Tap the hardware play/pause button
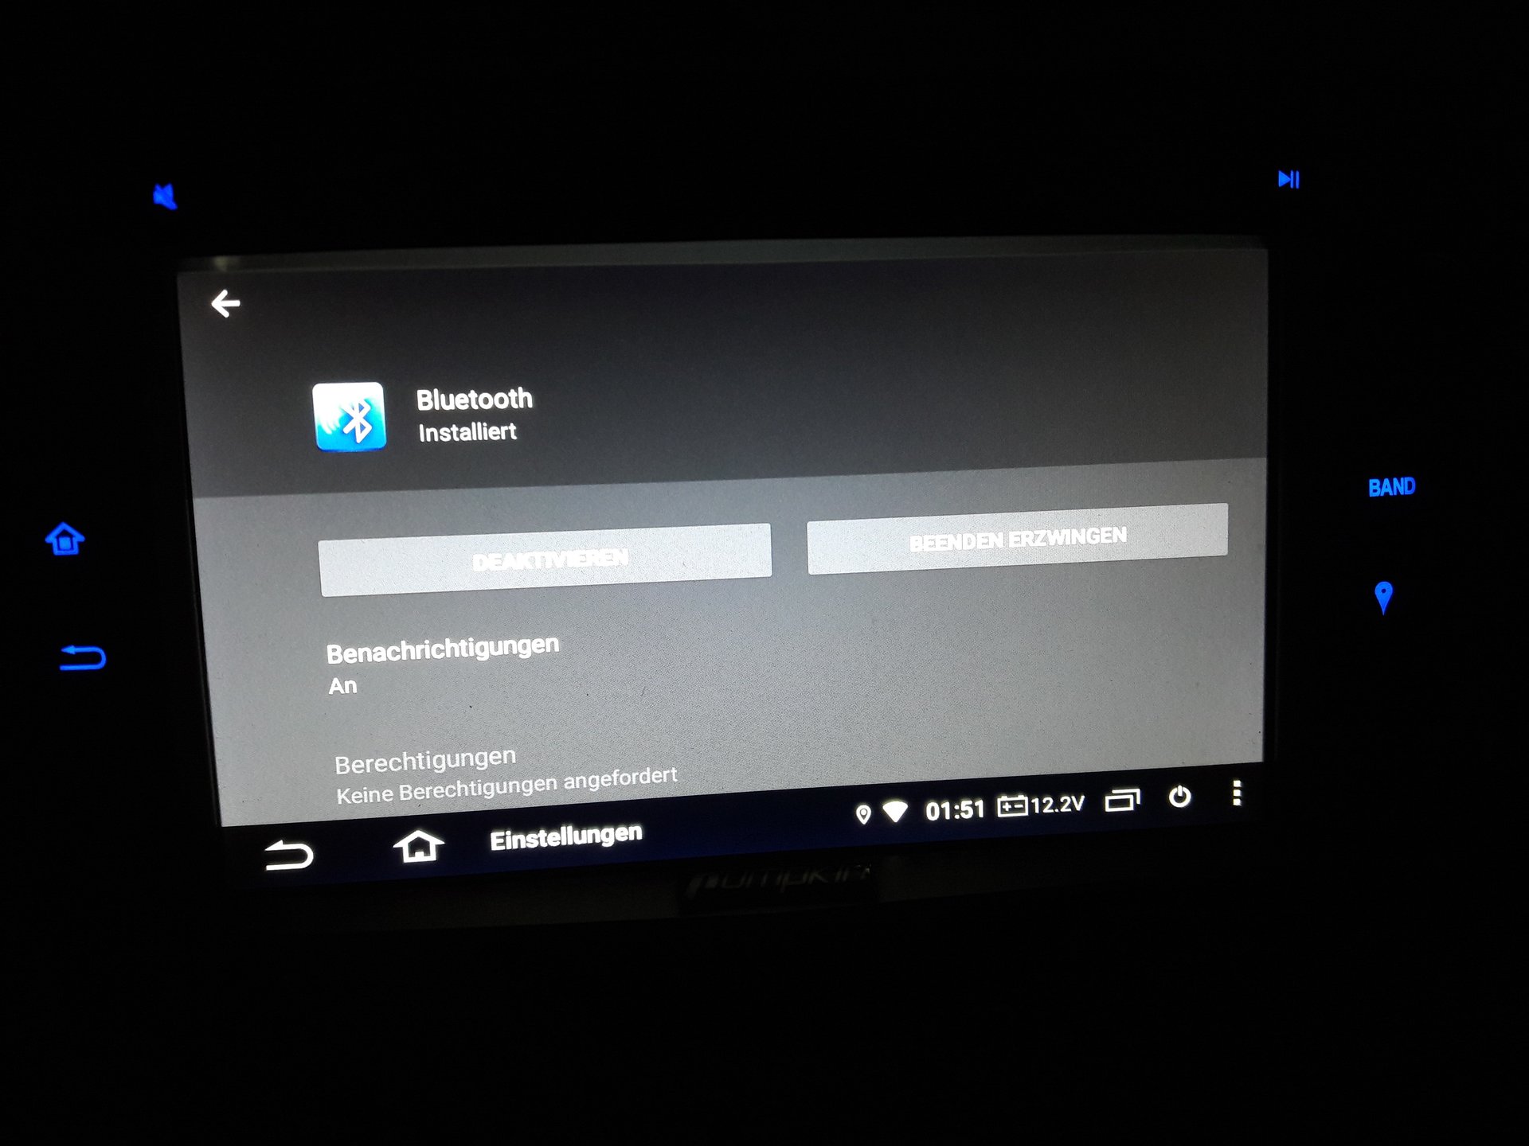 [1289, 179]
